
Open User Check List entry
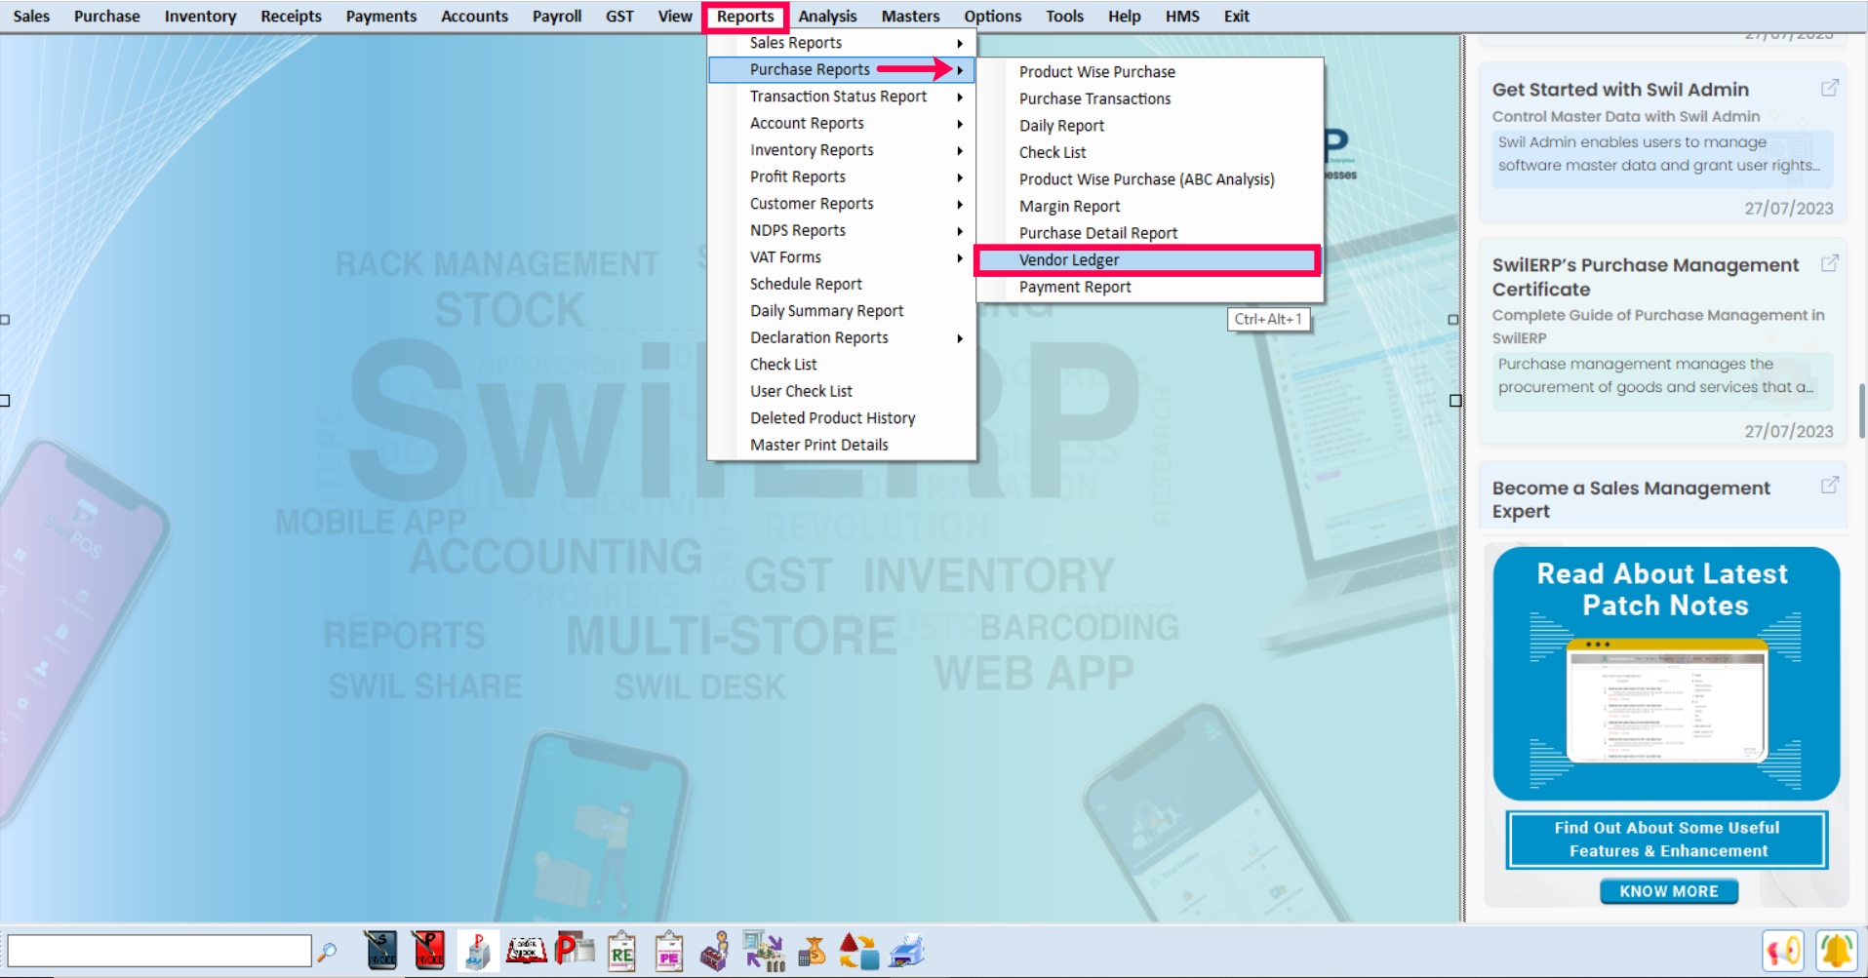coord(843,391)
